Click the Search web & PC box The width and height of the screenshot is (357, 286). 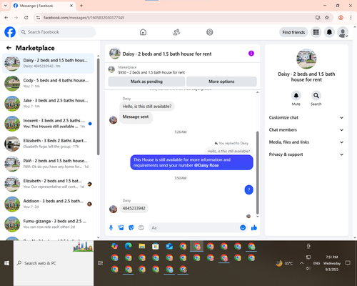54,263
